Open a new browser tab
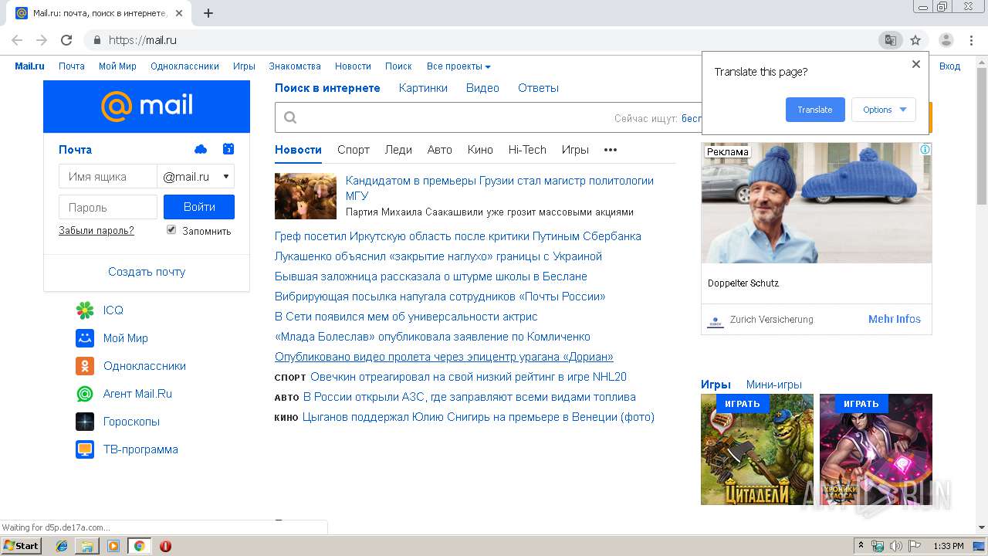Screen dimensions: 988x556 [208, 13]
